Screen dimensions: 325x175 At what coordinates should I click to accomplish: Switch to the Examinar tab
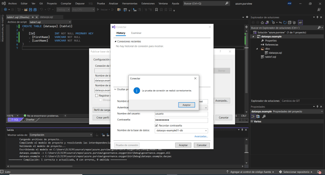(136, 33)
